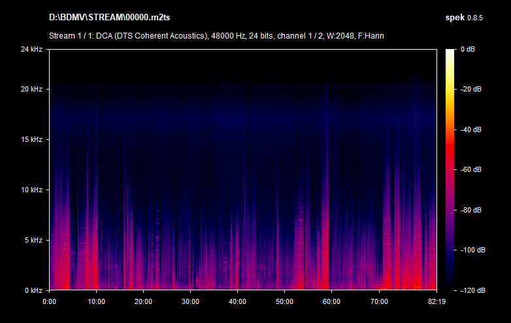
Task: Click the 40:00 time axis marker
Action: click(237, 301)
